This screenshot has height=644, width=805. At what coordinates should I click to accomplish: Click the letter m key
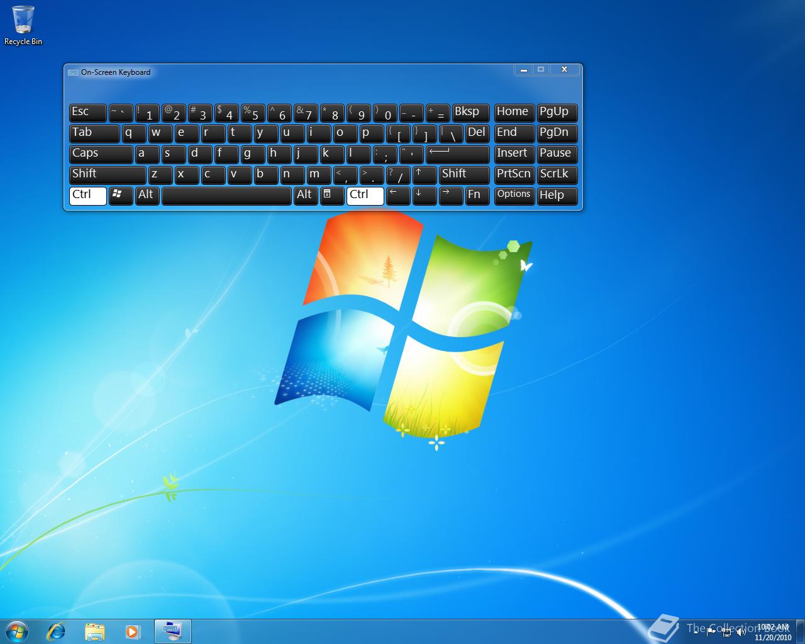tap(319, 175)
